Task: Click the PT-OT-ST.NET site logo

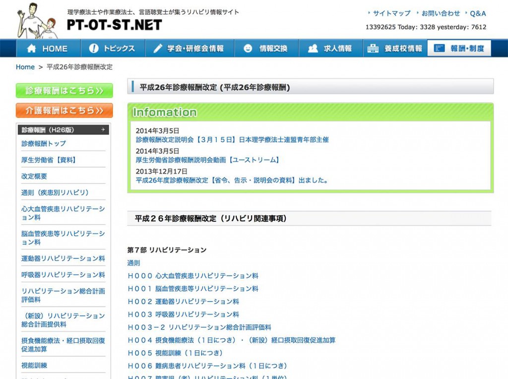Action: [x=114, y=24]
